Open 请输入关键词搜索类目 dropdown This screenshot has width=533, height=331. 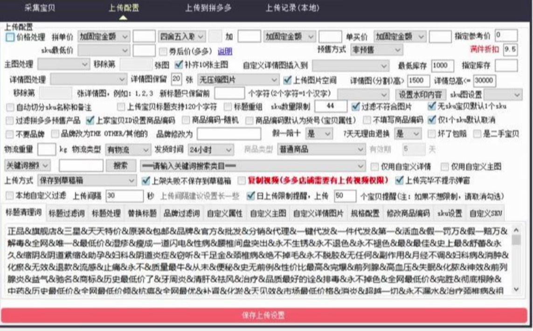point(253,166)
